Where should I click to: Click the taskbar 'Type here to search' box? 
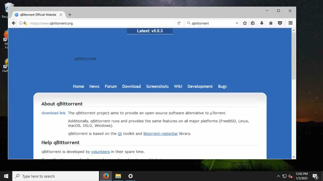56,176
